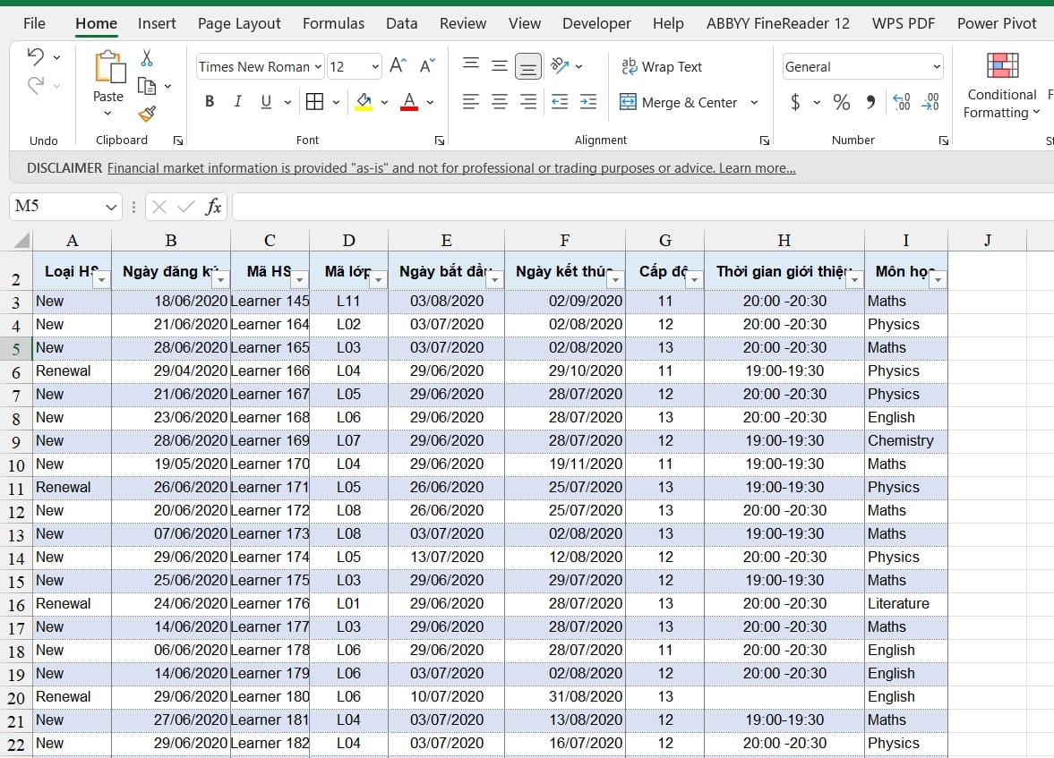This screenshot has height=758, width=1054.
Task: Expand the Paste options arrow
Action: pyautogui.click(x=107, y=114)
